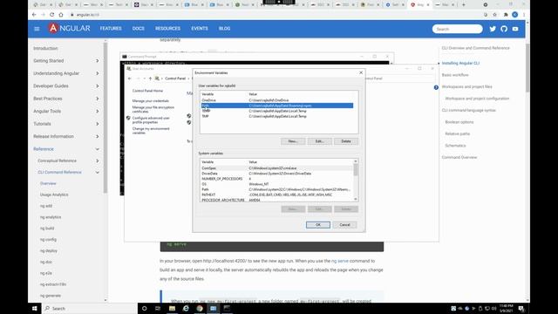The width and height of the screenshot is (558, 314).
Task: Click New button under user variables
Action: (x=293, y=141)
